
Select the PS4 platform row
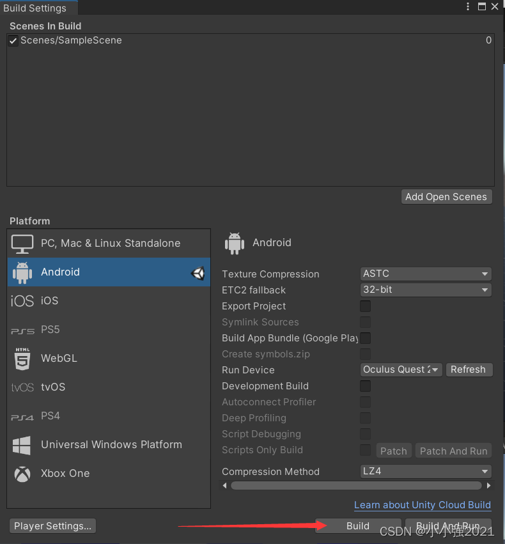click(109, 416)
